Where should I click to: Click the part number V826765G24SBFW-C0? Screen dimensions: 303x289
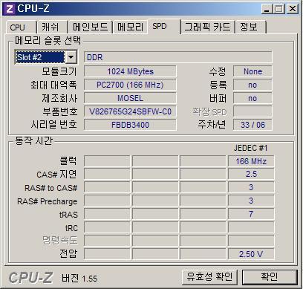click(x=130, y=111)
